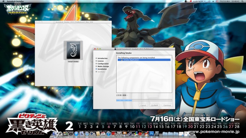
Task: Click the Configuration step in sidebar
Action: [x=103, y=64]
